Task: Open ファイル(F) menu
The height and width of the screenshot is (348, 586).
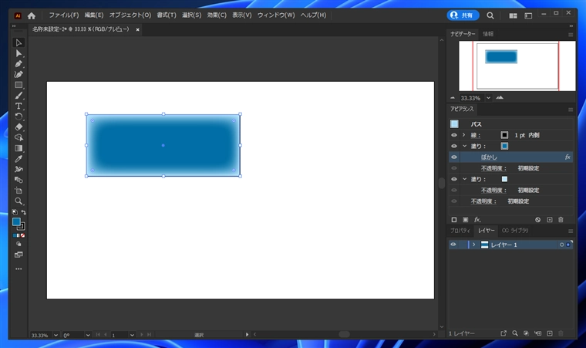Action: pos(64,15)
